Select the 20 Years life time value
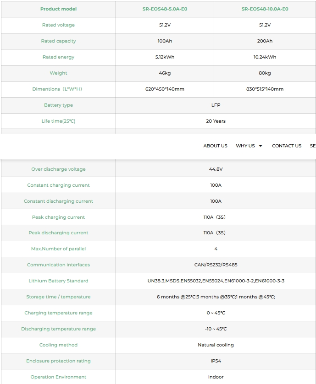Viewport: 316px width, 384px height. (x=216, y=121)
